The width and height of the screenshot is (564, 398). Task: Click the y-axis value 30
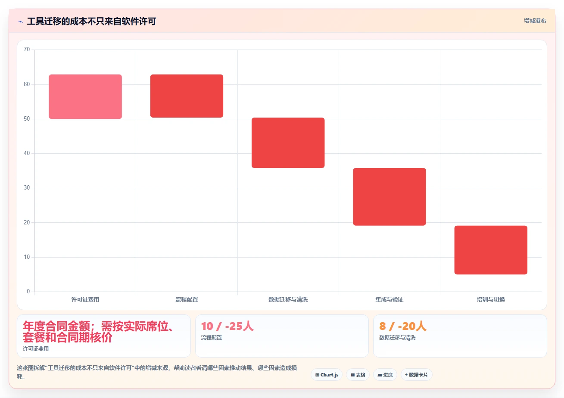[x=27, y=188]
